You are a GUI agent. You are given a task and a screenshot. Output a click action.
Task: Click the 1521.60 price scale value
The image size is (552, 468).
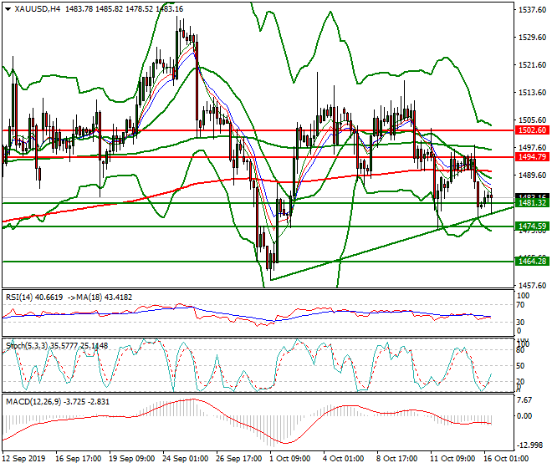(532, 64)
